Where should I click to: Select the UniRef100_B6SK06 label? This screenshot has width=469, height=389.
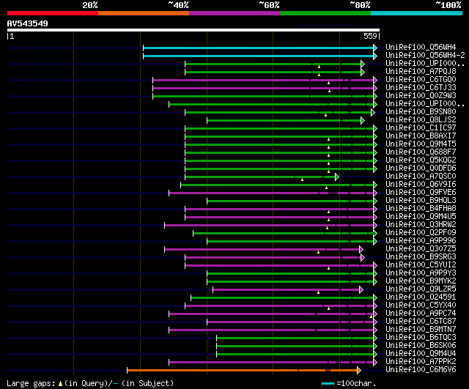[x=421, y=346]
